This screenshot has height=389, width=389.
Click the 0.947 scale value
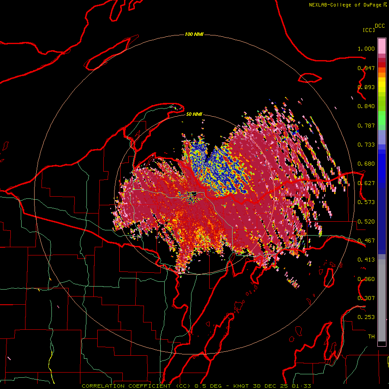tap(366, 68)
